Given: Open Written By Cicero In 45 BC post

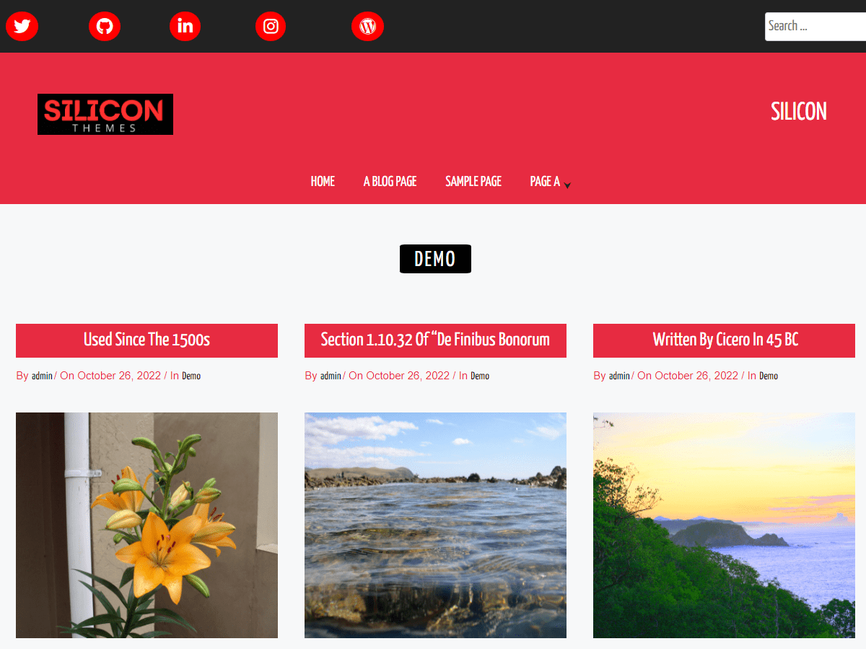Looking at the screenshot, I should tap(725, 340).
